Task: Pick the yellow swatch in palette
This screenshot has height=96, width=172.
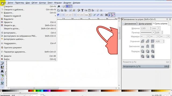Action: click(x=35, y=91)
